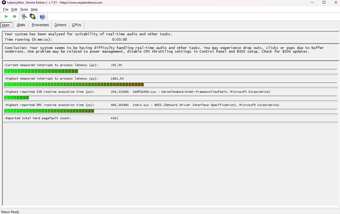Click the grey stop monitor icon
This screenshot has height=214, width=340.
click(x=15, y=17)
